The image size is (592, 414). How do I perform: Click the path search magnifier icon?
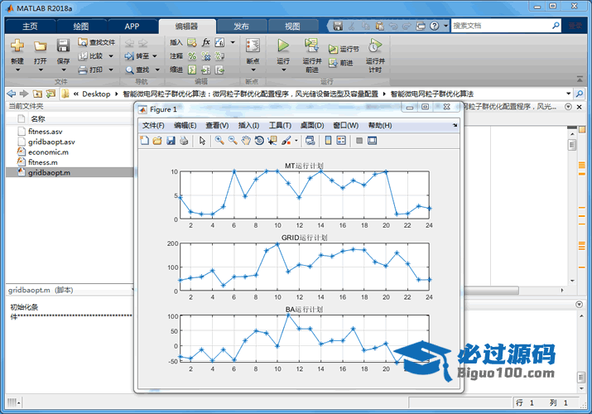click(x=580, y=94)
